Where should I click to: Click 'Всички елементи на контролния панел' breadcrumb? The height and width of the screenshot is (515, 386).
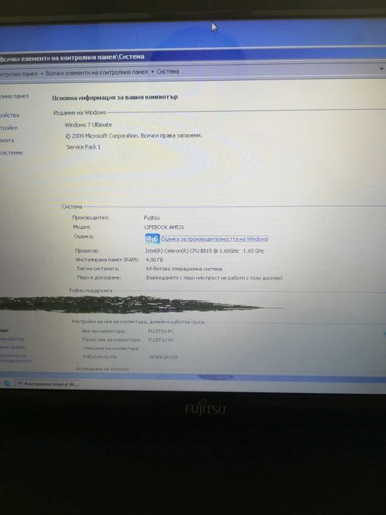[x=97, y=72]
